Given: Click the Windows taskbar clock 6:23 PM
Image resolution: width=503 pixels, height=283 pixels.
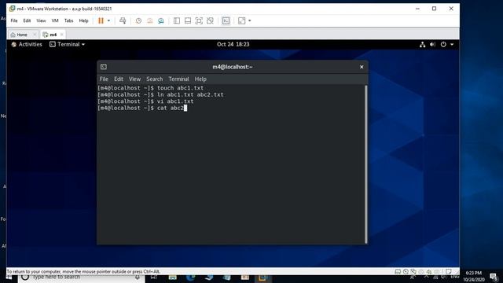Looking at the screenshot, I should pyautogui.click(x=473, y=276).
